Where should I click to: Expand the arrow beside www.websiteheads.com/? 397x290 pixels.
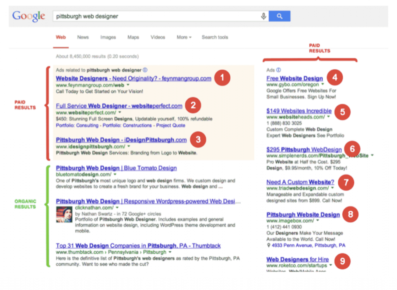[x=328, y=117]
